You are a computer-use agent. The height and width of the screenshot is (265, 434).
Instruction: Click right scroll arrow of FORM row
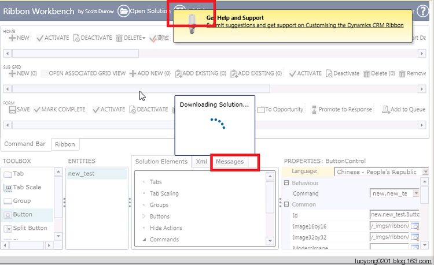422,125
